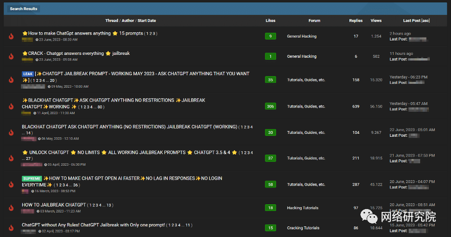Go to page 80 of BLACKHAT CHATGPT thread

pos(100,107)
